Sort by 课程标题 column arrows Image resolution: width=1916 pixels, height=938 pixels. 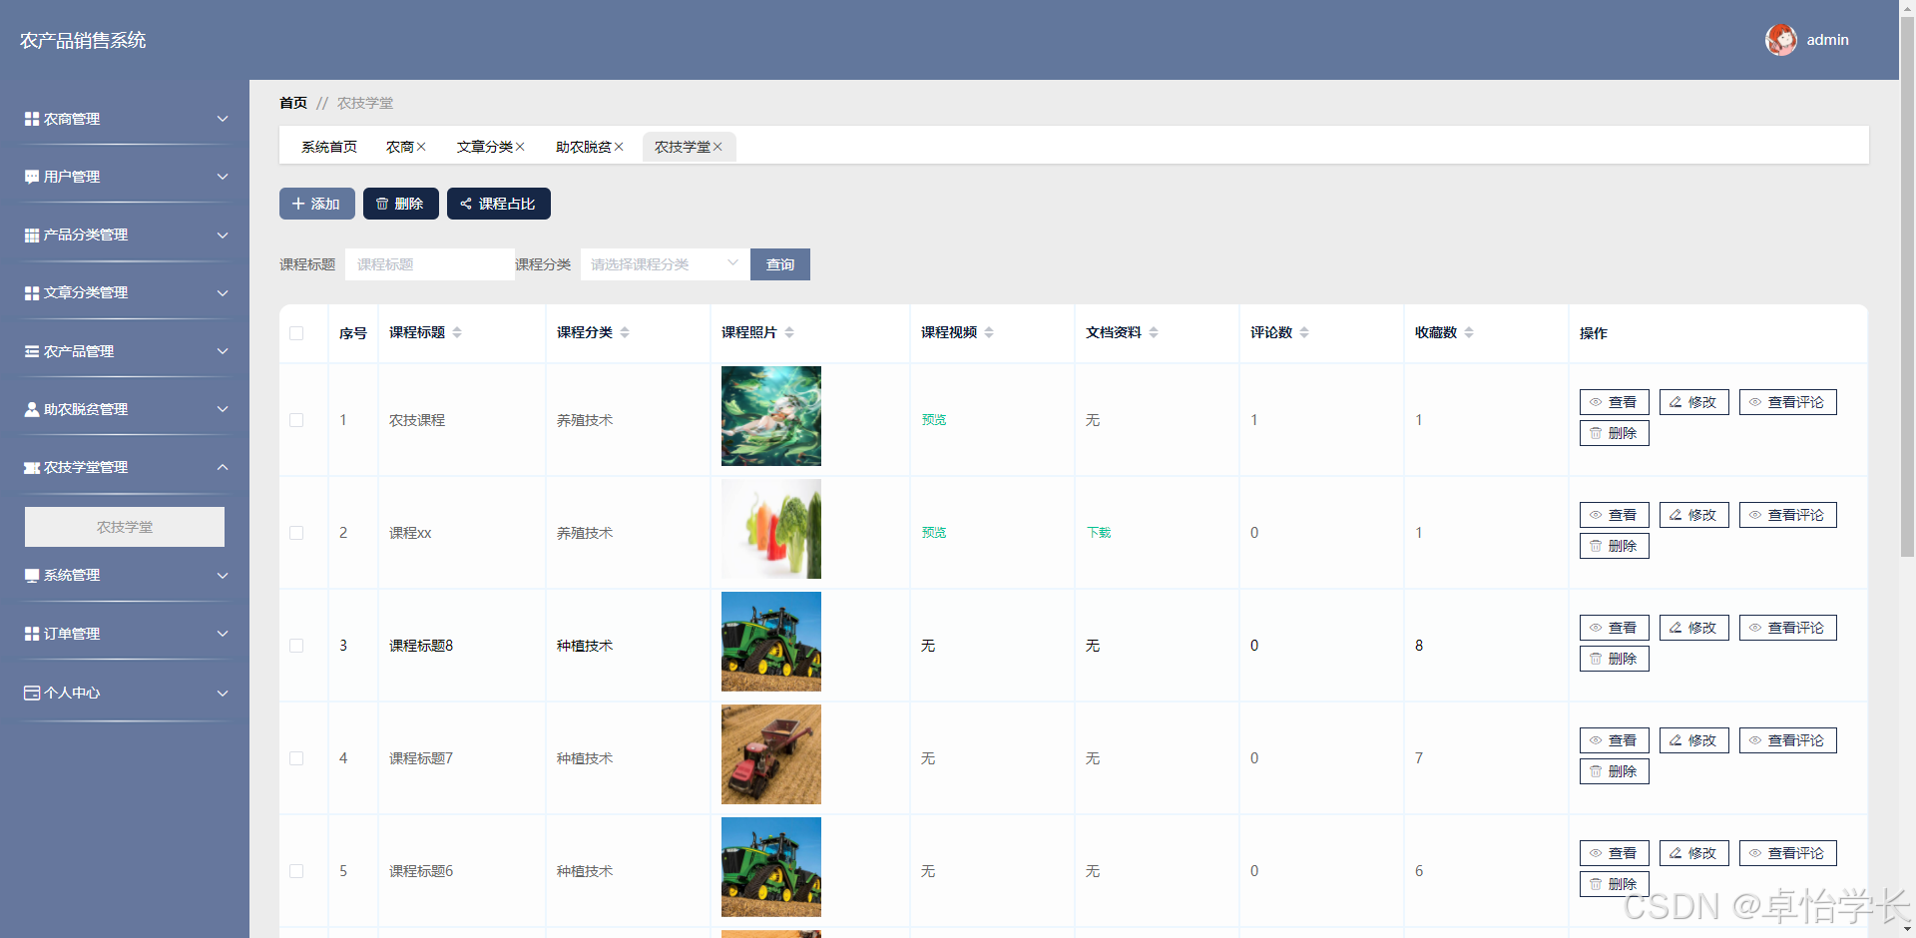point(457,332)
